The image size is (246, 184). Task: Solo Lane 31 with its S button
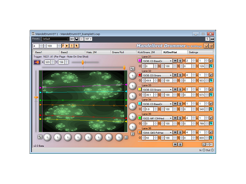coord(180,61)
